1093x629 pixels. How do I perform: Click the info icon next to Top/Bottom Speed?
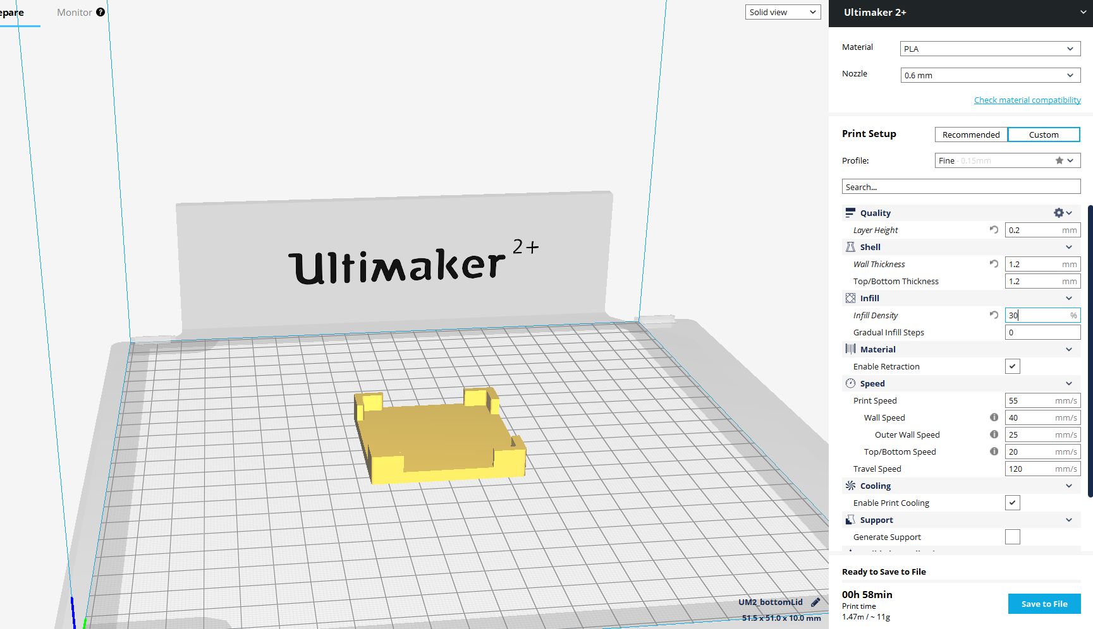994,452
